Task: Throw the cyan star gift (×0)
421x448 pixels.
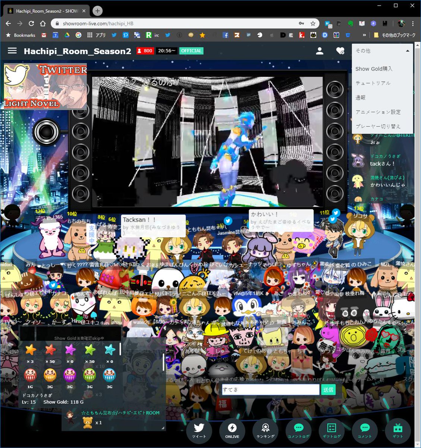Action: coord(110,350)
